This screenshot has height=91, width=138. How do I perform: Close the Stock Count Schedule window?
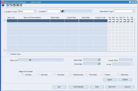click(x=136, y=2)
